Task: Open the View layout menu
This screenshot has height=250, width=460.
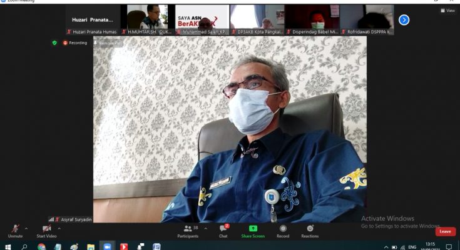Action: [x=447, y=11]
